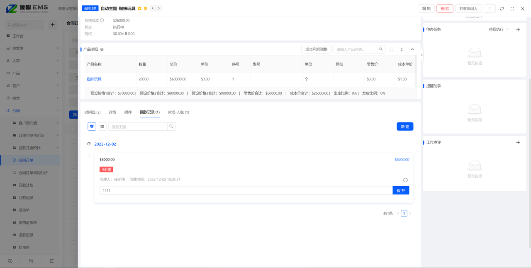This screenshot has width=531, height=268.
Task: Select the 回款记录 (1) tab
Action: pos(150,112)
